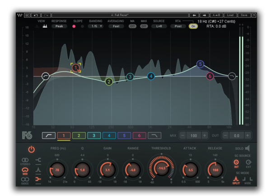Select the dark slope indicator dot

tap(82, 26)
